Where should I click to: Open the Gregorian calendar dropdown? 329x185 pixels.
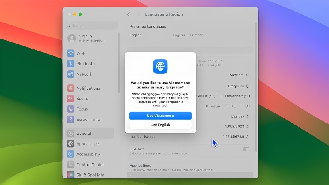tap(238, 86)
